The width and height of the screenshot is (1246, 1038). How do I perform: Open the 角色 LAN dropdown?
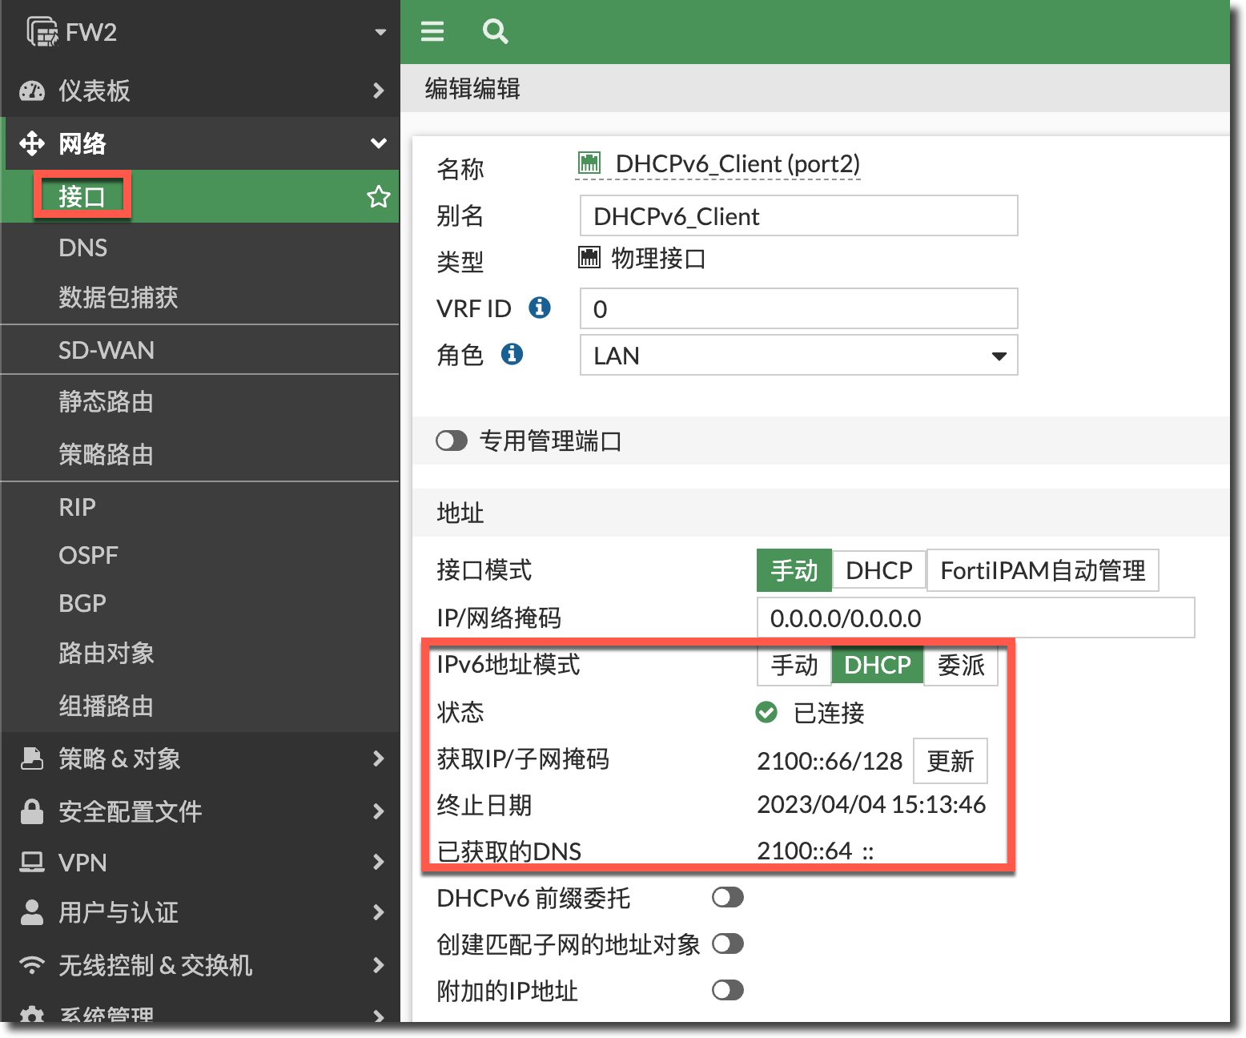pos(798,356)
